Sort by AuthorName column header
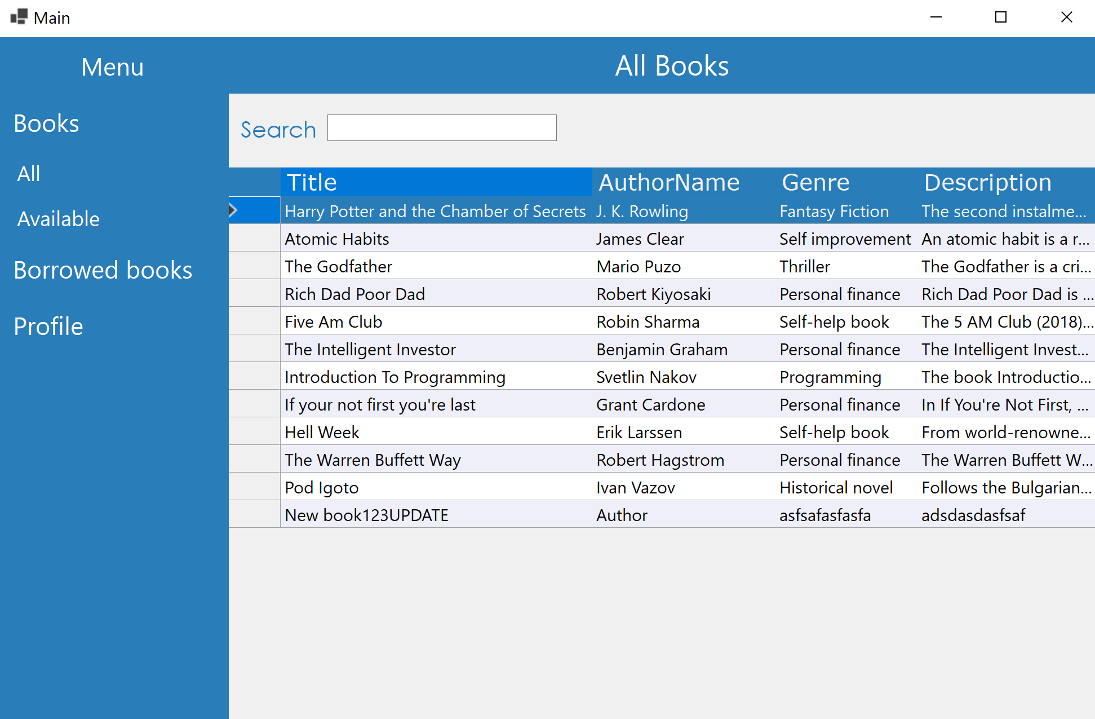The width and height of the screenshot is (1095, 719). click(669, 182)
